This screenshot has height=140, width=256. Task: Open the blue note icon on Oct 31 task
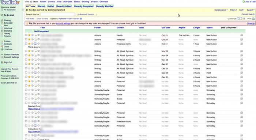tap(35, 44)
